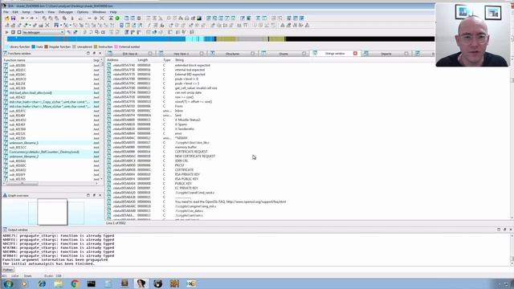Close the Strings window tab
The height and width of the screenshot is (289, 514).
coord(355,54)
